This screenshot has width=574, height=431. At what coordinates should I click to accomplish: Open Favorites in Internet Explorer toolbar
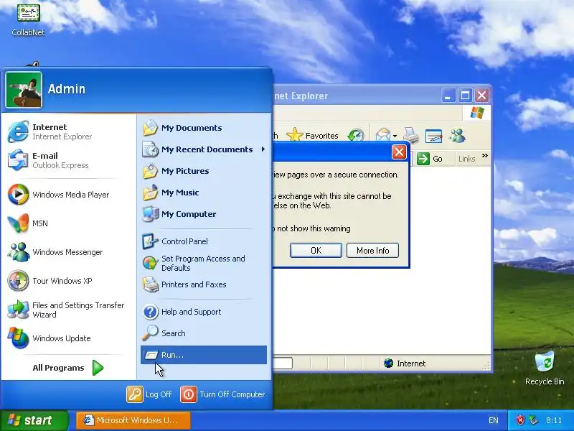tap(312, 136)
